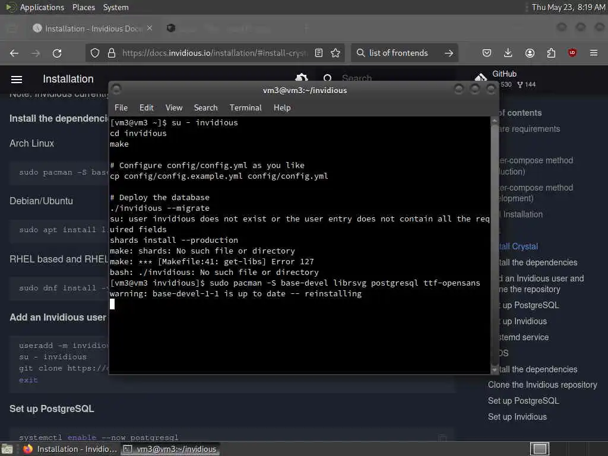
Task: Show site security padlock info
Action: (x=112, y=53)
